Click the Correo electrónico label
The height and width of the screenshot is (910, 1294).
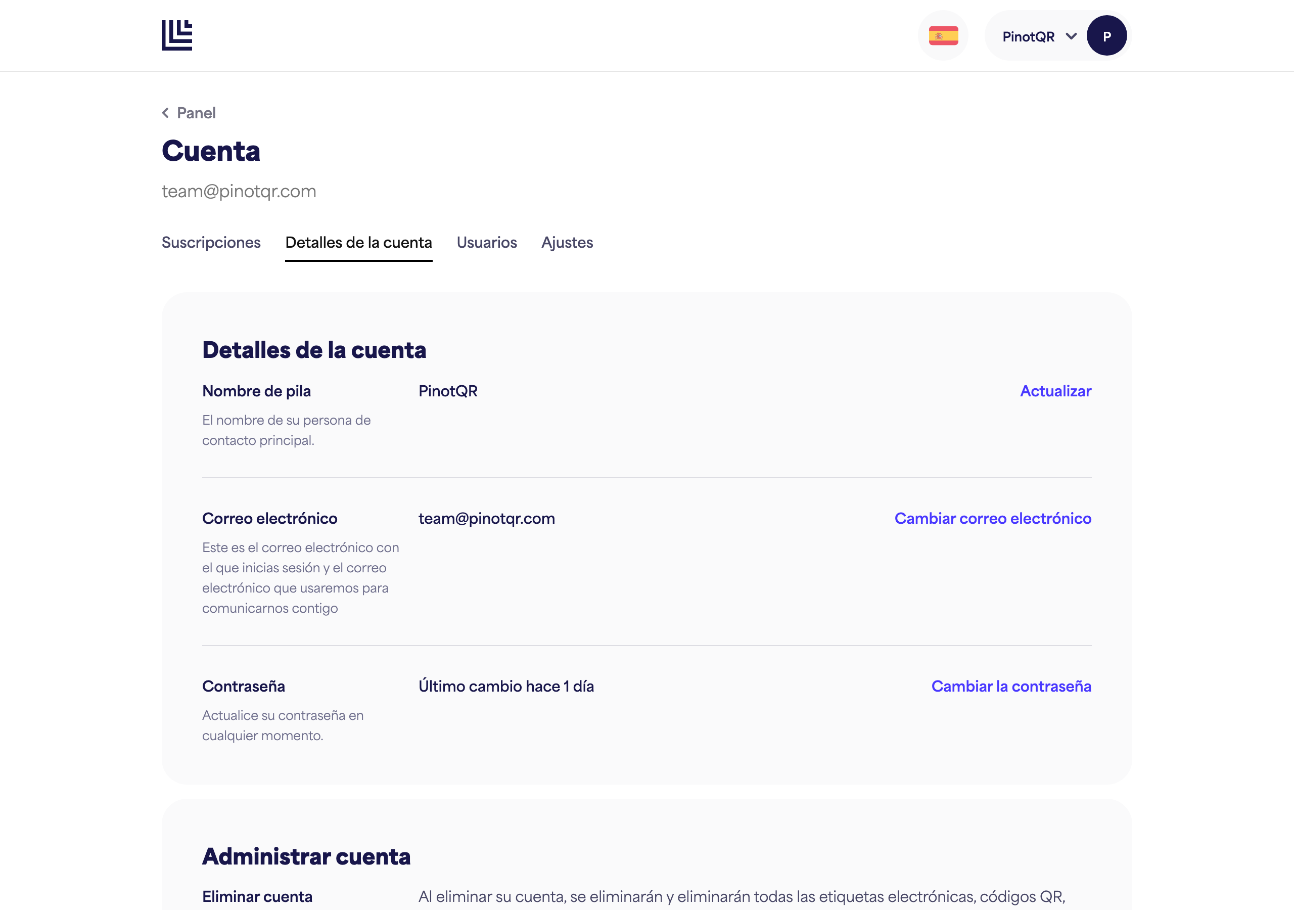pos(269,518)
